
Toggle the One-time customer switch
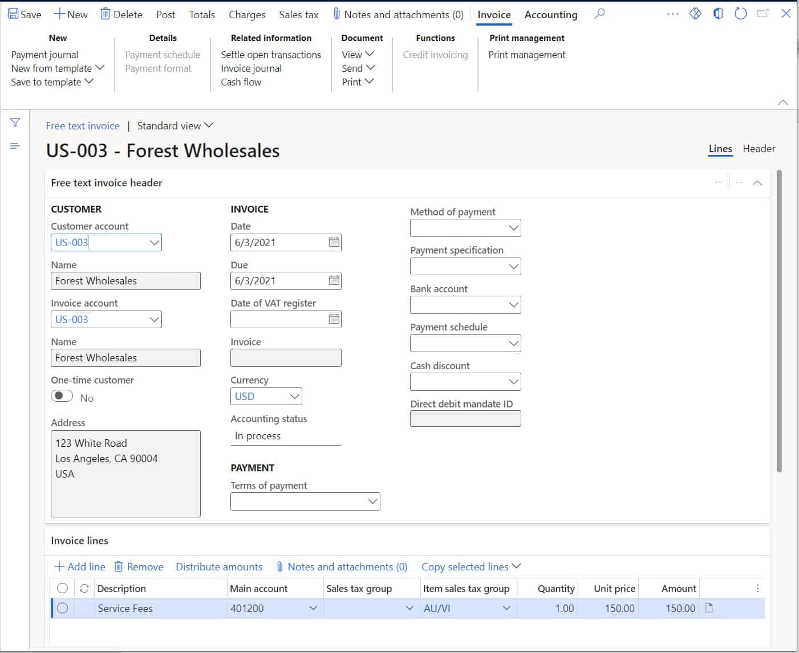point(62,396)
